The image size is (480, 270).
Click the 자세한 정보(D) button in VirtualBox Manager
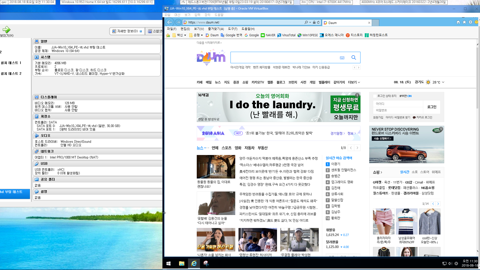point(127,31)
